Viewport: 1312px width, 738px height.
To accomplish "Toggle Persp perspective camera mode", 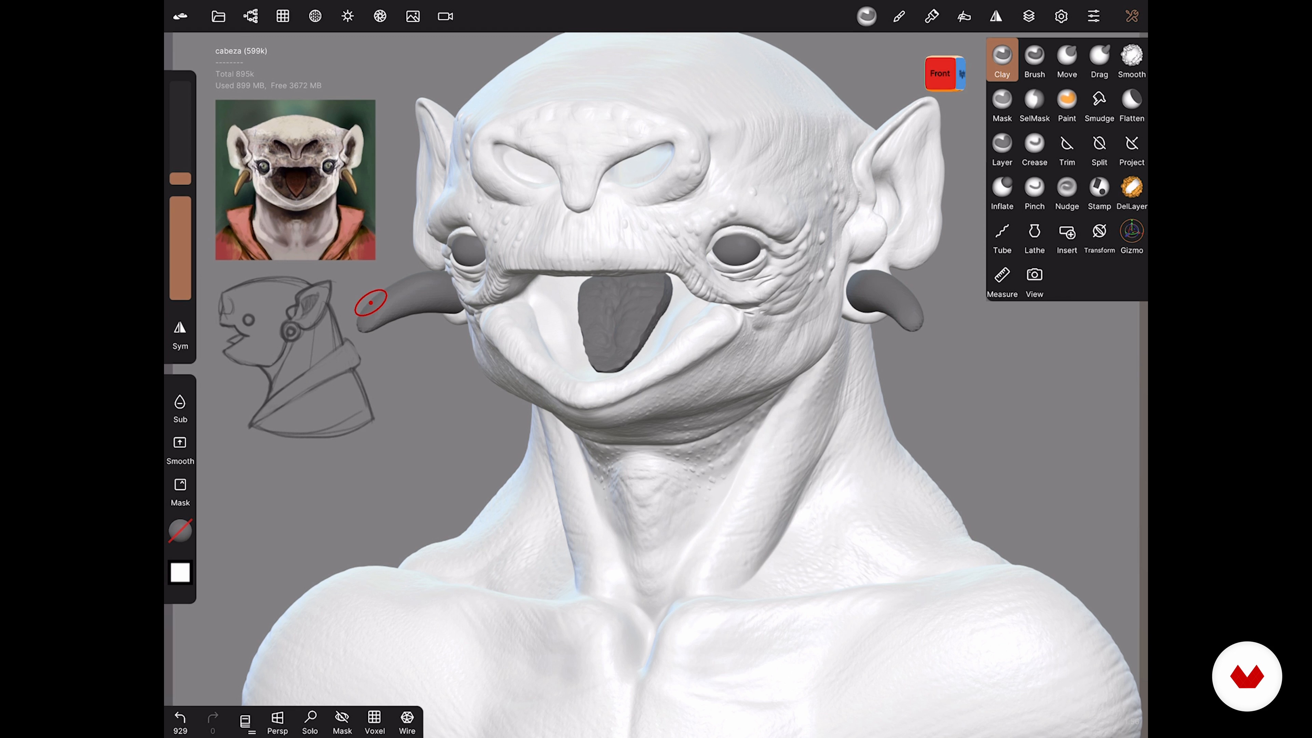I will (x=277, y=722).
